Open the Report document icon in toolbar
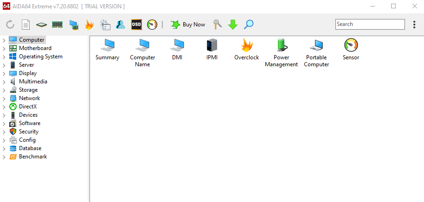Screen dimensions: 424x202 coord(26,25)
